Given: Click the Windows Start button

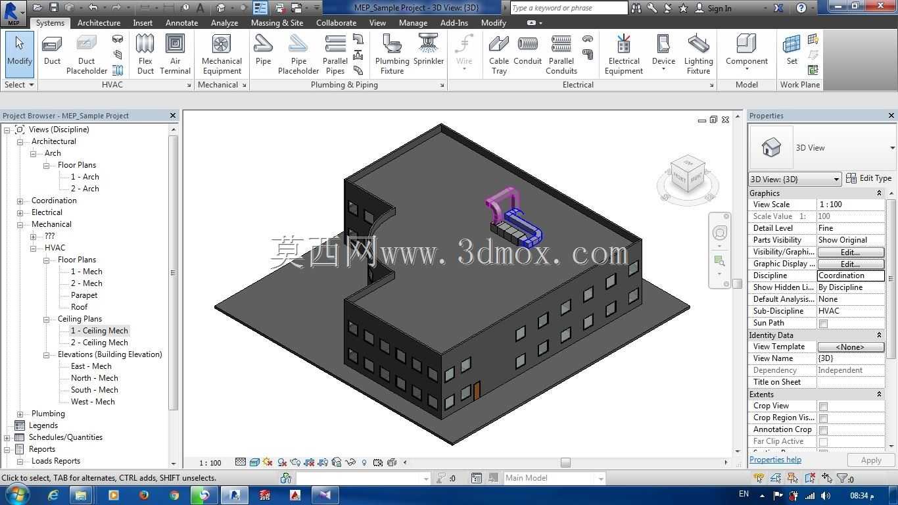Looking at the screenshot, I should 17,494.
